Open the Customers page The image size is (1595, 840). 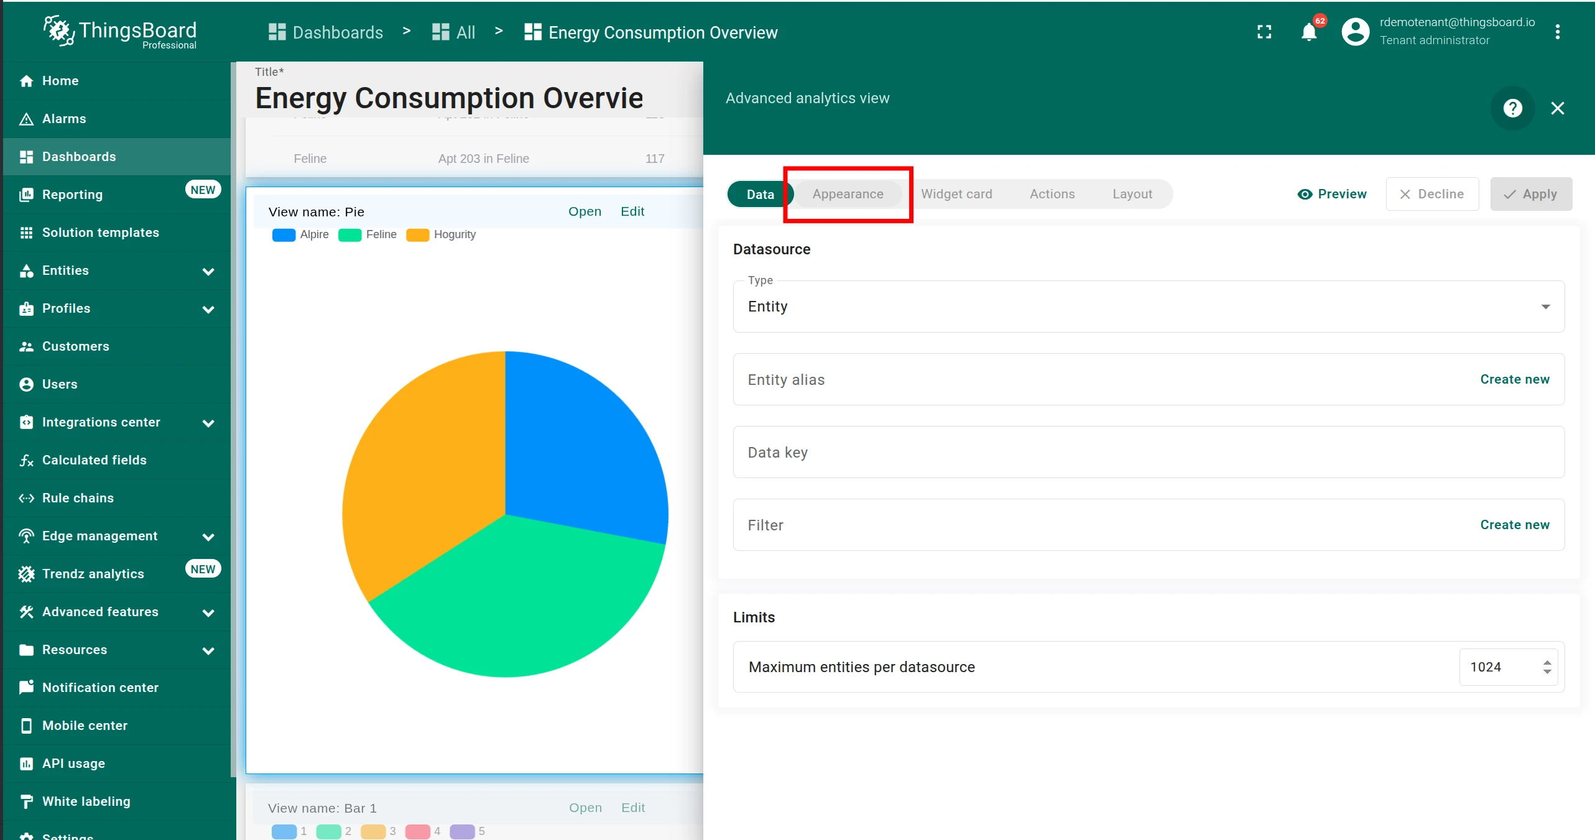pyautogui.click(x=116, y=346)
